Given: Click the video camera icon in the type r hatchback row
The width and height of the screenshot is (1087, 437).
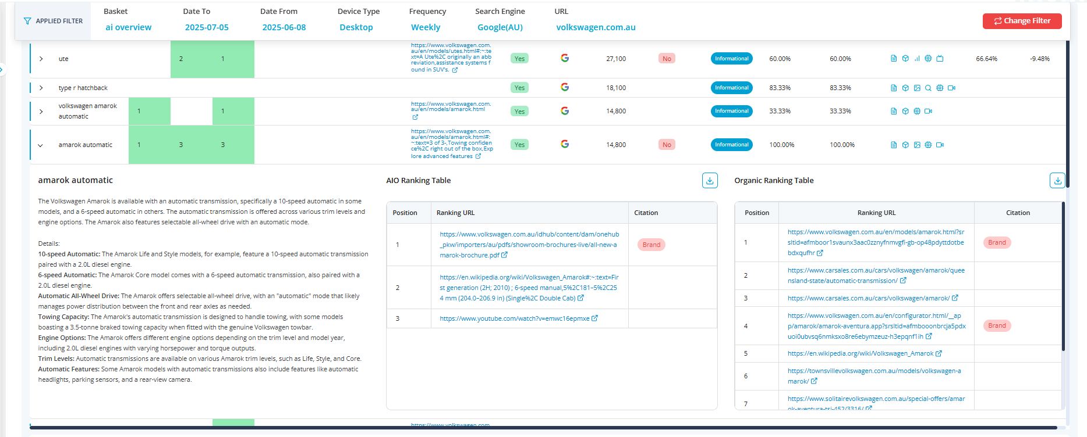Looking at the screenshot, I should coord(951,88).
